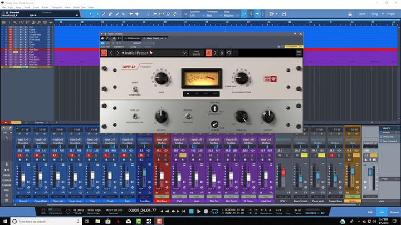Open Windows Start menu
This screenshot has height=225, width=401.
tap(5, 221)
